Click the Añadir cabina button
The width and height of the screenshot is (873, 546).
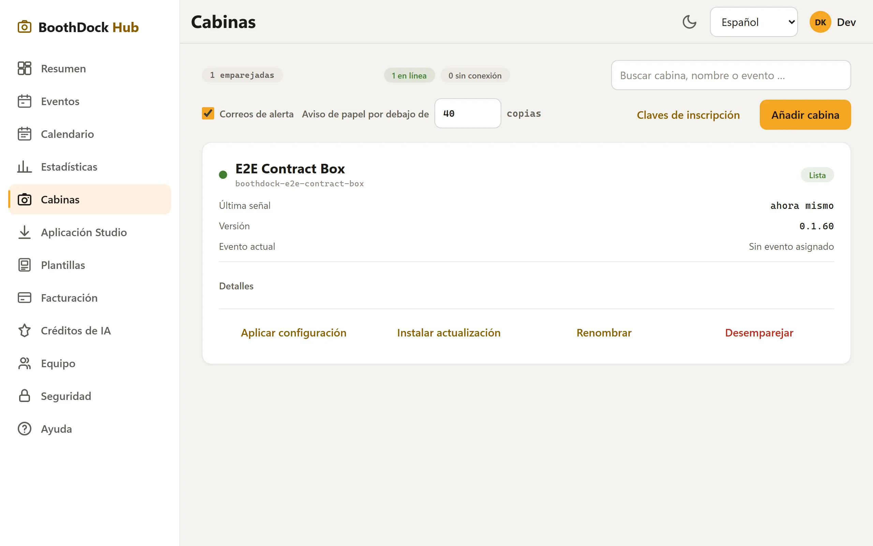[805, 115]
